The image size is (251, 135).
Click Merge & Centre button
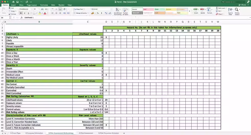[80, 13]
